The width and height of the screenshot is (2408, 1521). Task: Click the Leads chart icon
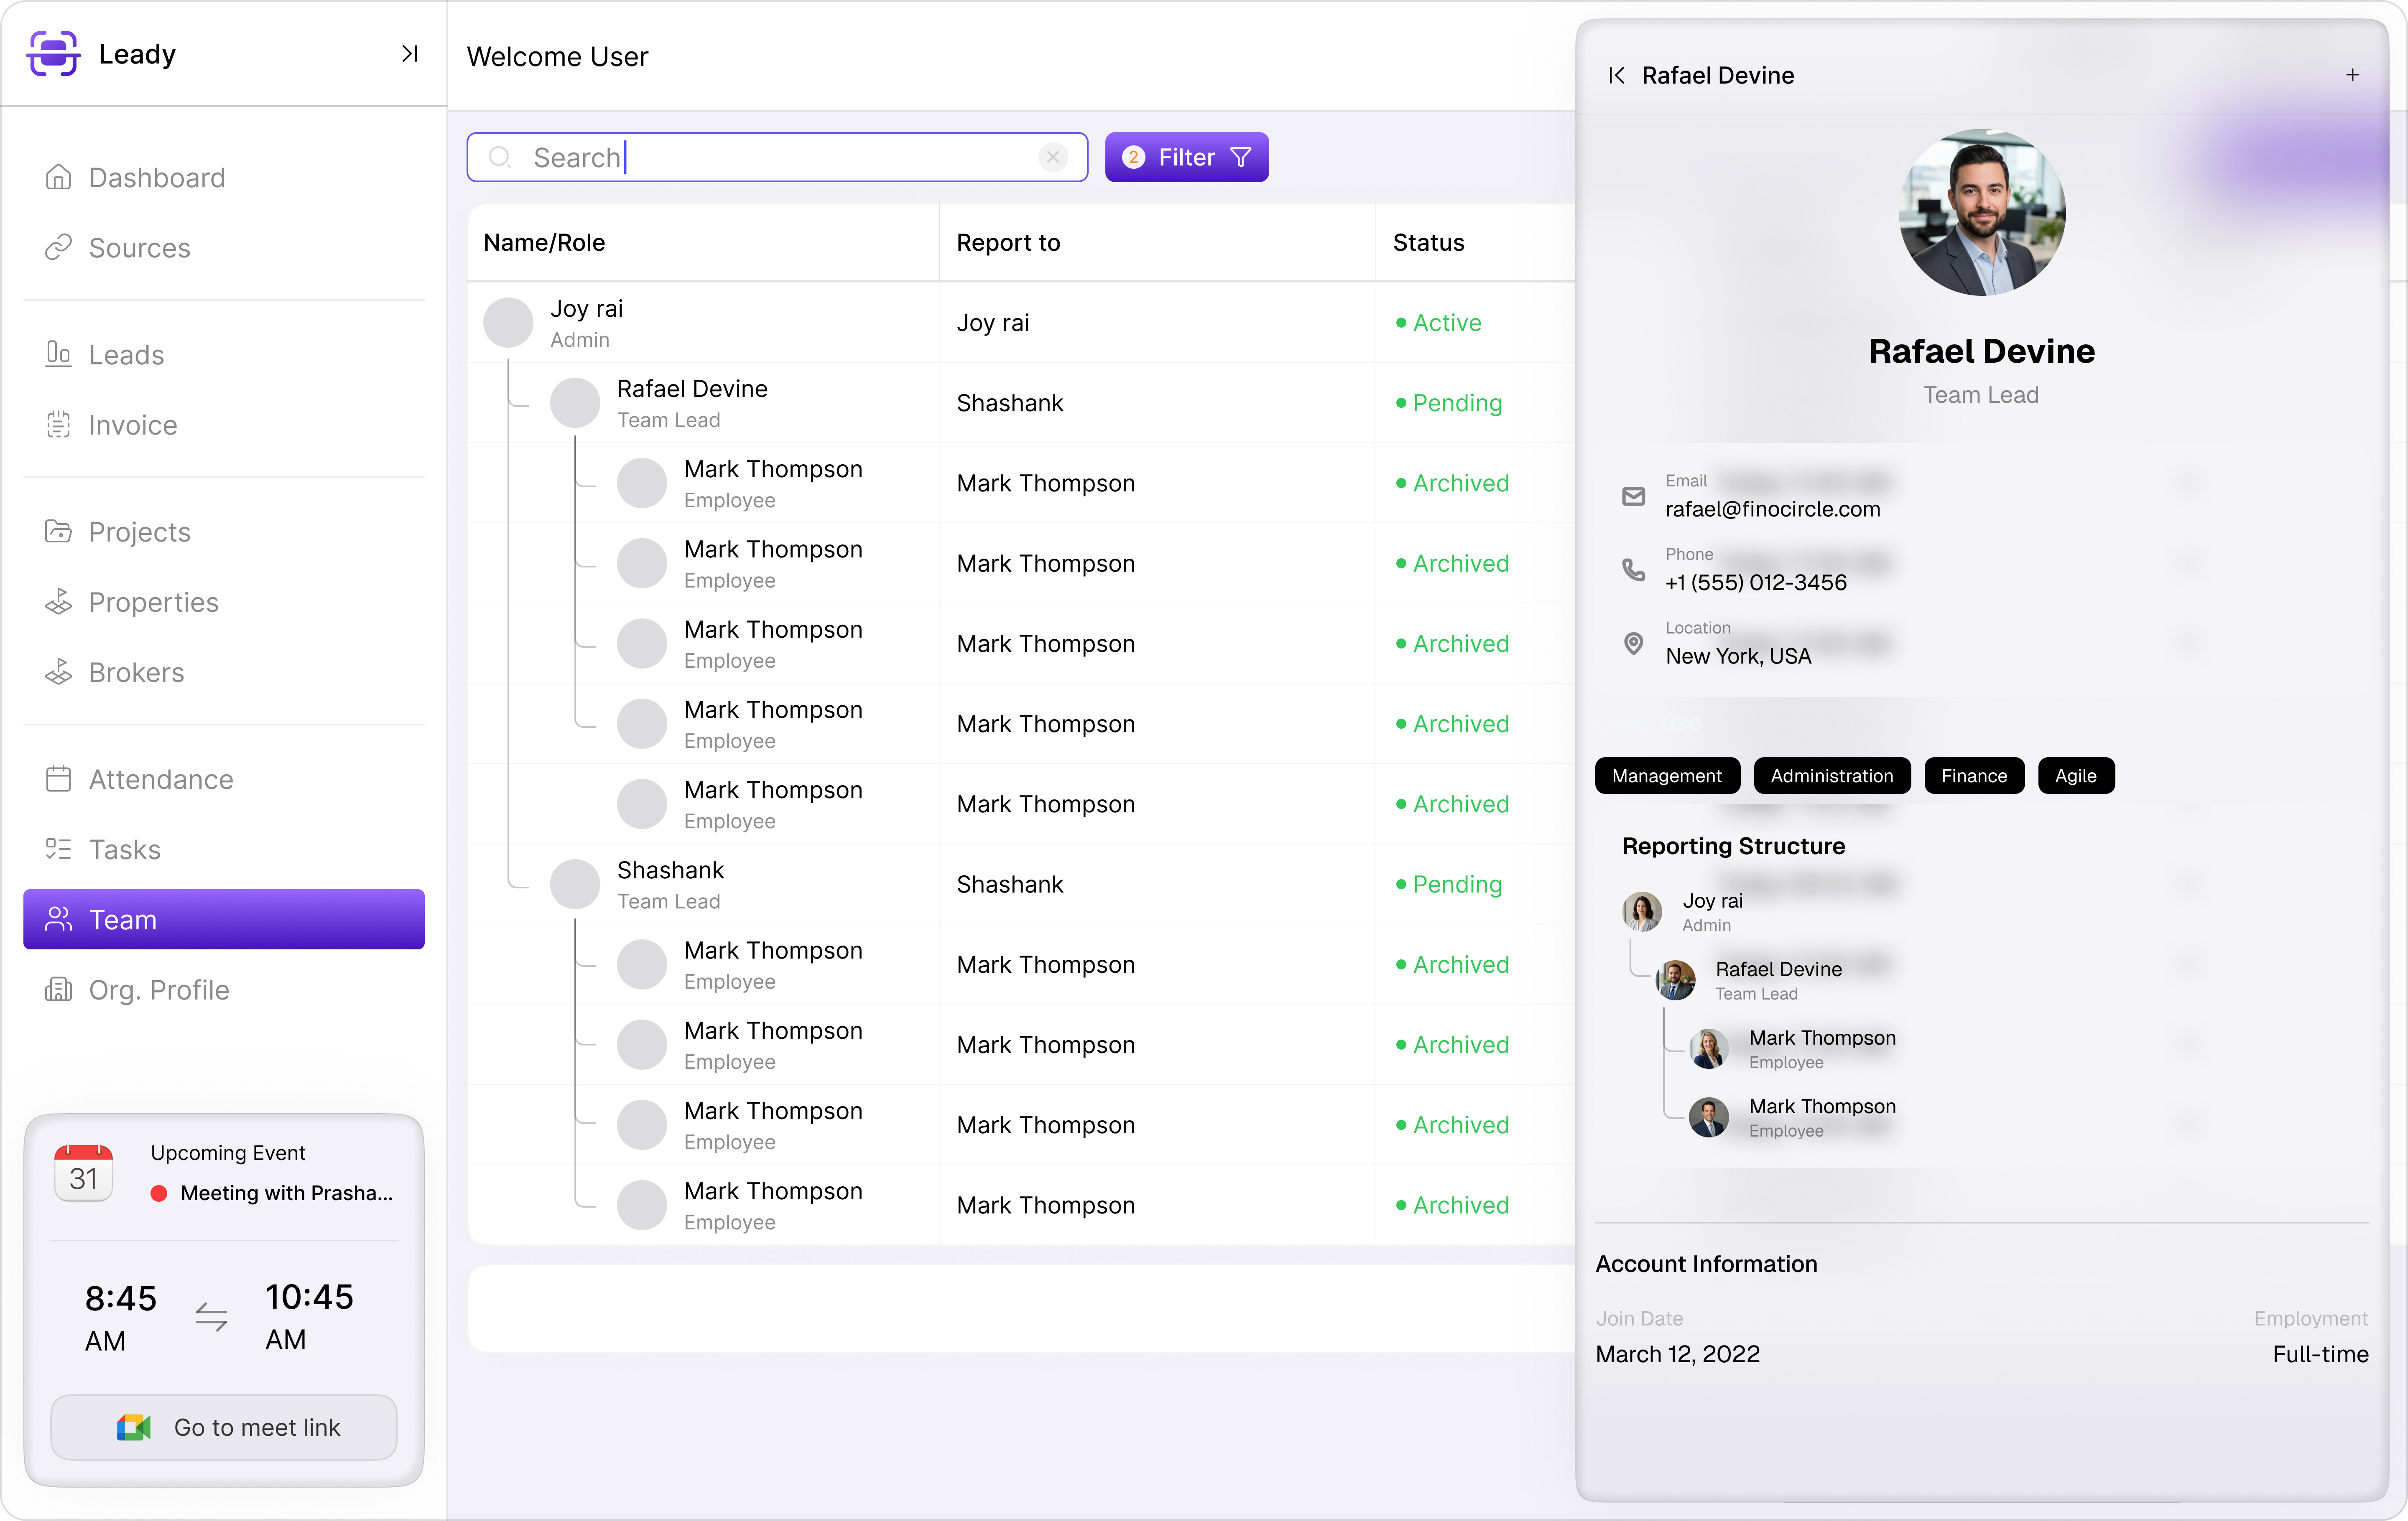point(59,354)
